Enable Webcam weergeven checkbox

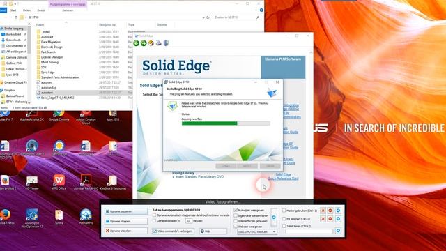coord(236,227)
